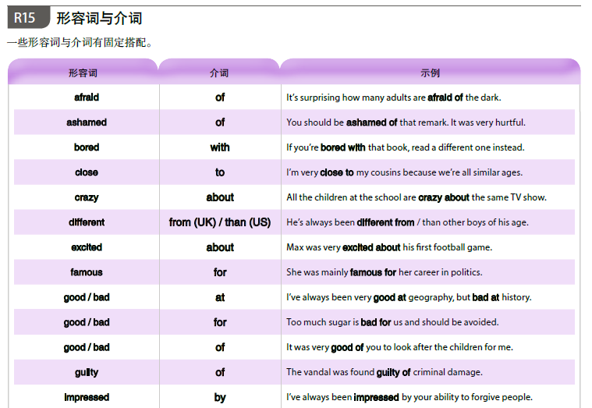
Task: Click the sentence 一些形容词与介词有固定搭配
Action: point(80,42)
